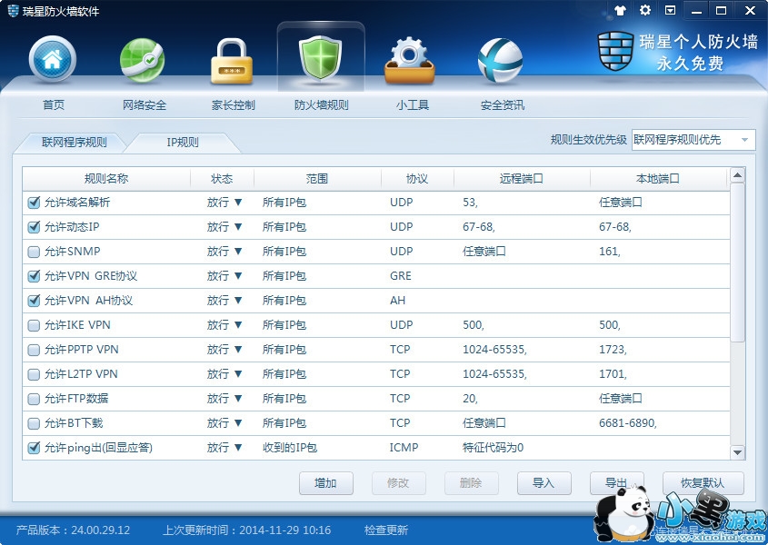Screen dimensions: 768x545
Task: Switch to the IP规则 tab
Action: [183, 143]
